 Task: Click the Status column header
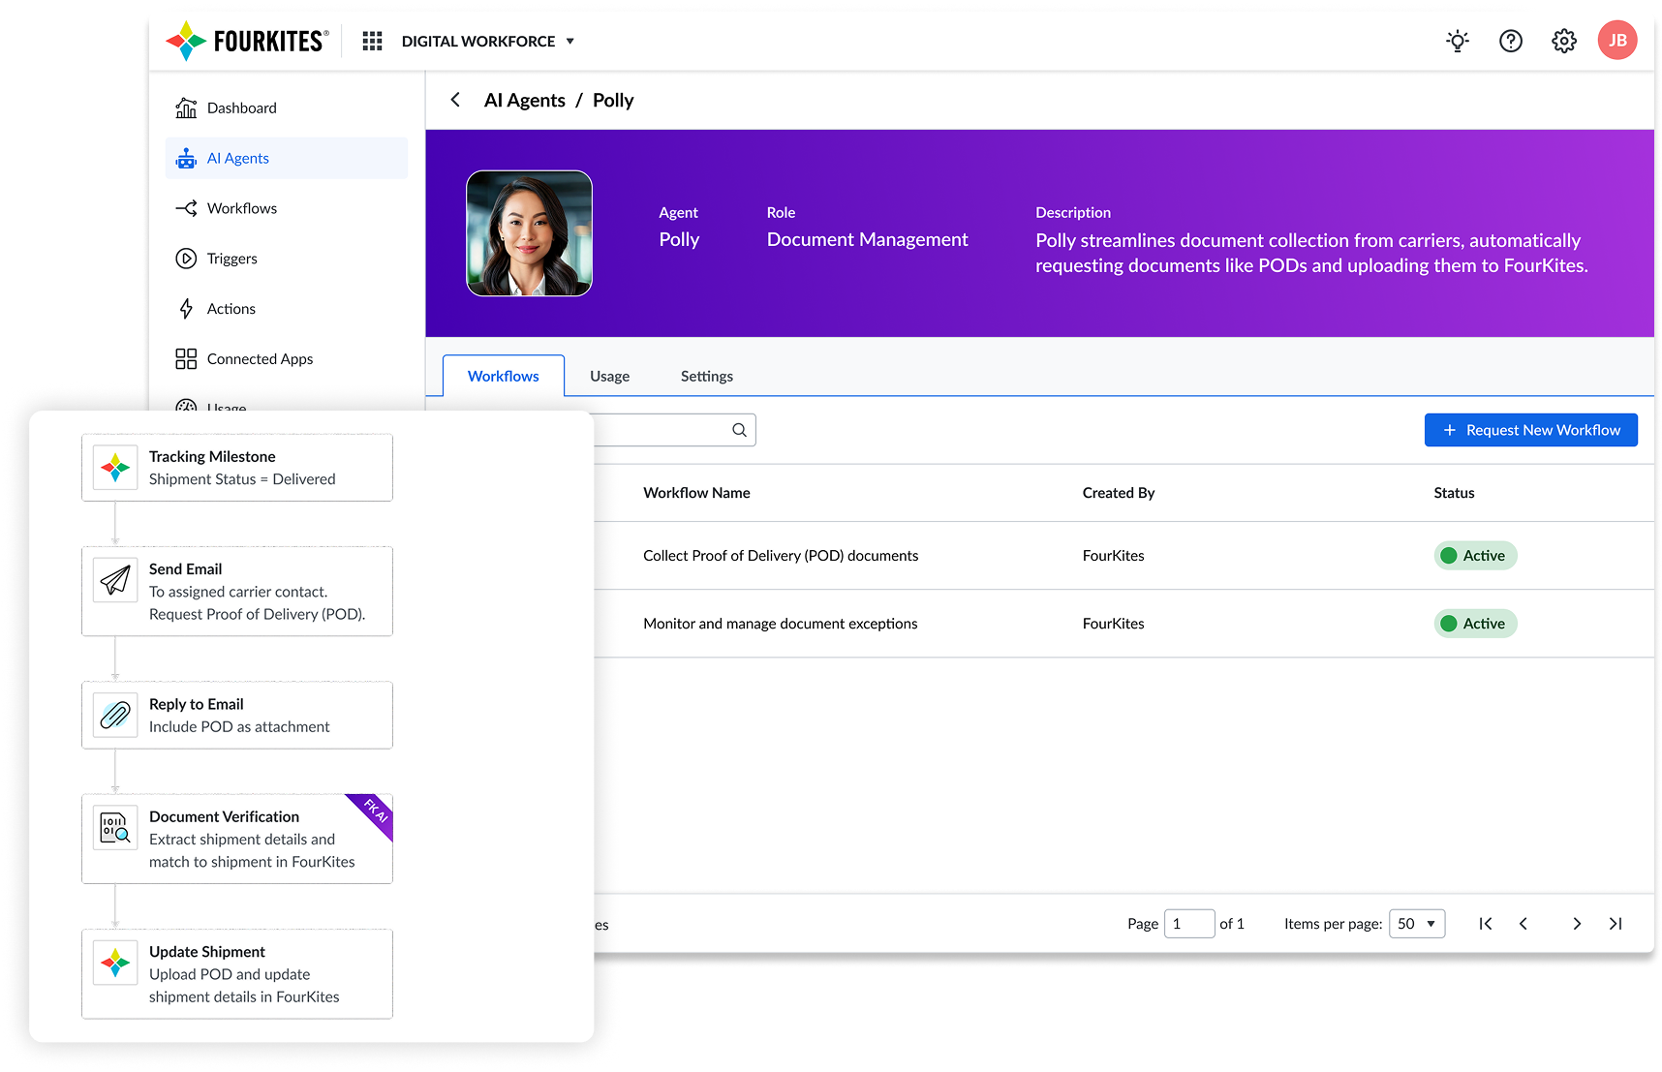1454,493
